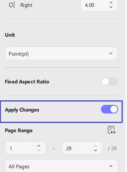Enable the Fixed Aspect Ratio toggle
Screen dimensions: 127x172
(110, 81)
